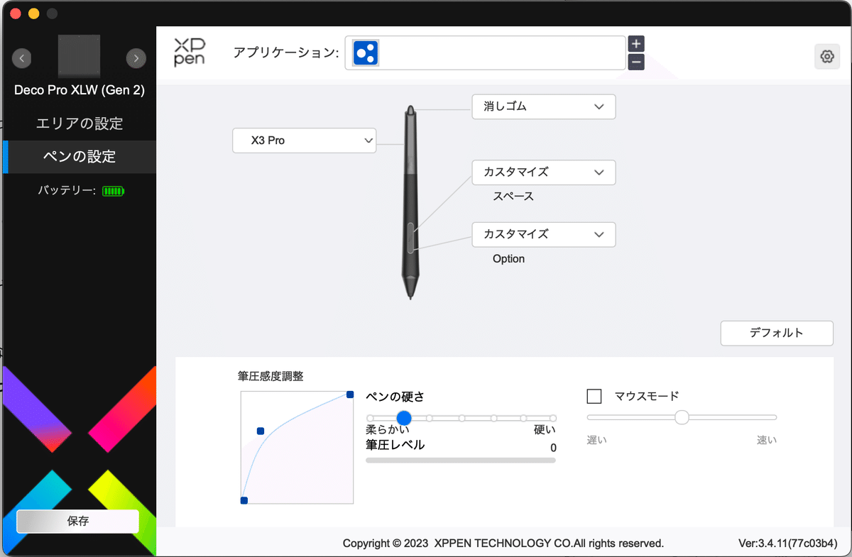Click the 筆圧レベル pressure bar
Image resolution: width=852 pixels, height=557 pixels.
[x=461, y=461]
